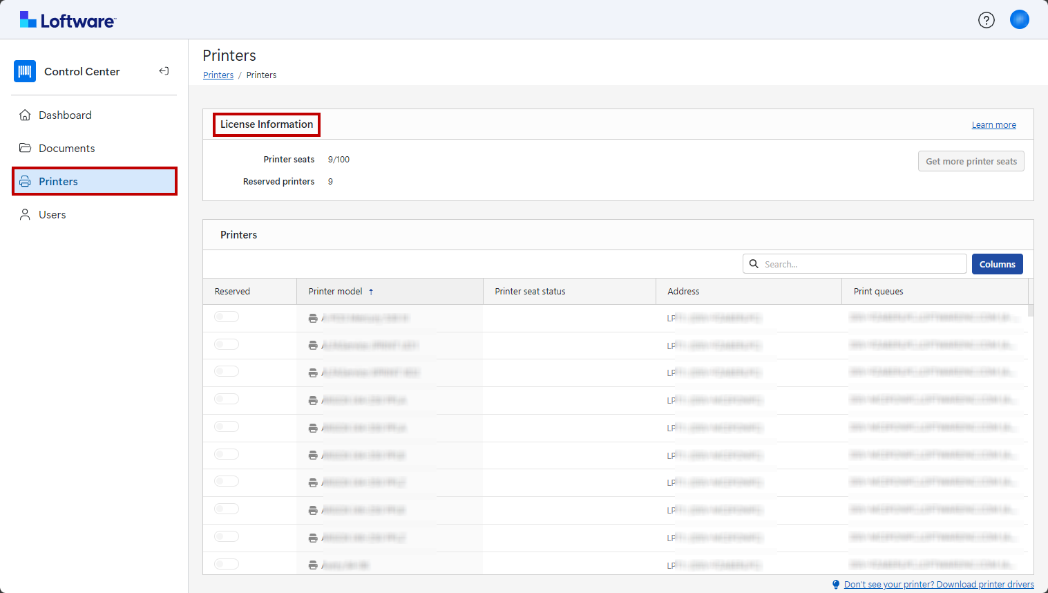Go to Documents in the sidebar

[x=67, y=148]
